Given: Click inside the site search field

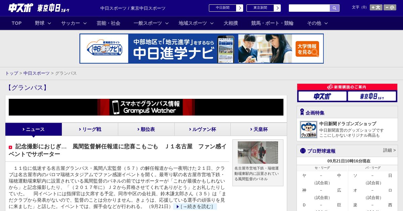Looking at the screenshot, I should 309,8.
